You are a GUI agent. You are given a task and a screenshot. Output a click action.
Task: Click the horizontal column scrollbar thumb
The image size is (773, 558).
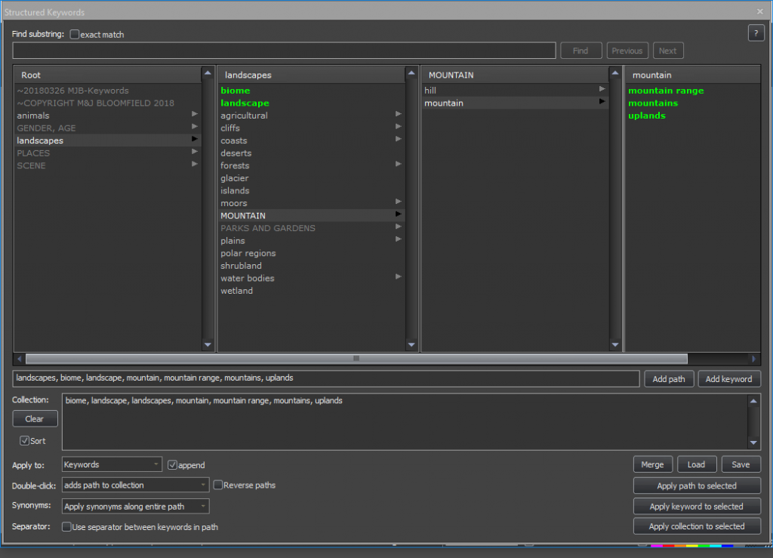click(x=356, y=359)
